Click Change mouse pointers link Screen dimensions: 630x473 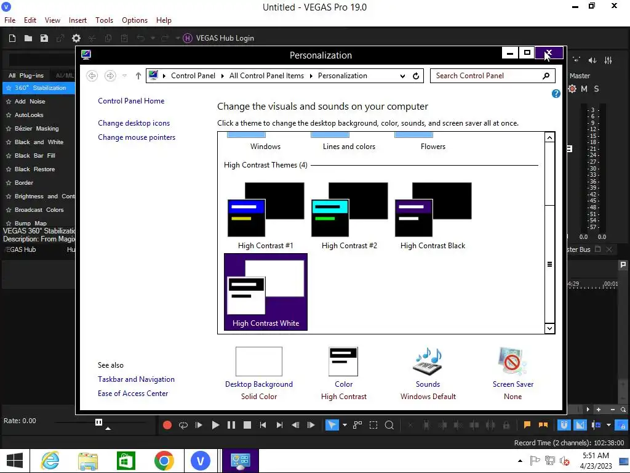(x=137, y=137)
